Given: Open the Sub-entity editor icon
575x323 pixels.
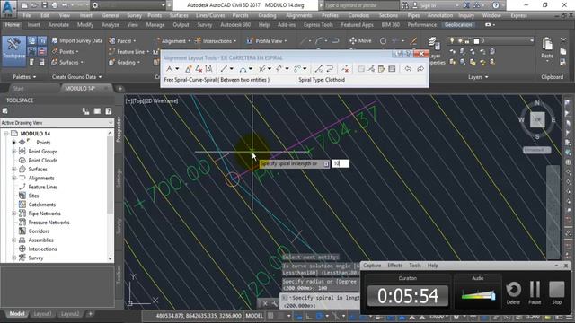Looking at the screenshot, I should 381,69.
